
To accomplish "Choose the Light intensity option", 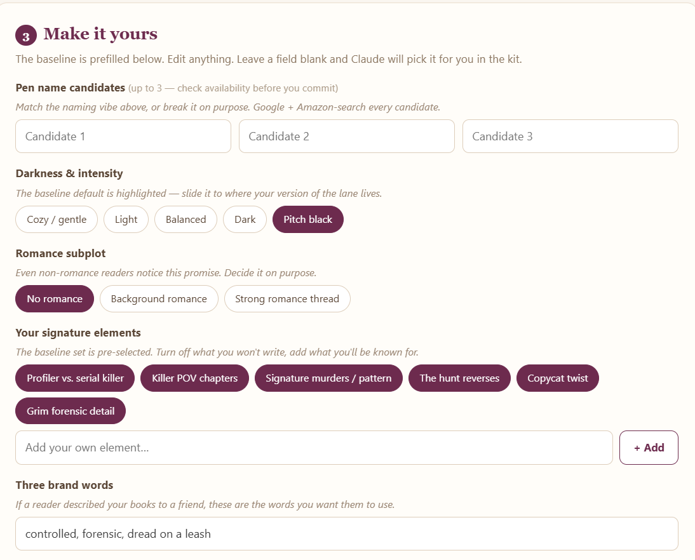I will tap(126, 219).
